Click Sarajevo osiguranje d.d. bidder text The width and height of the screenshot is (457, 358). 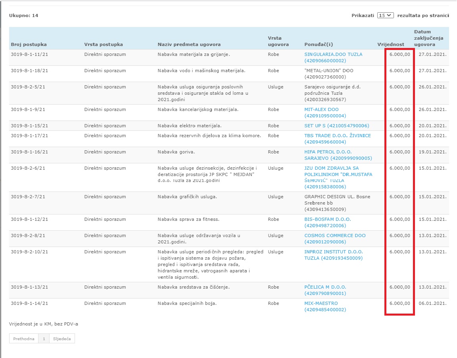(x=332, y=93)
